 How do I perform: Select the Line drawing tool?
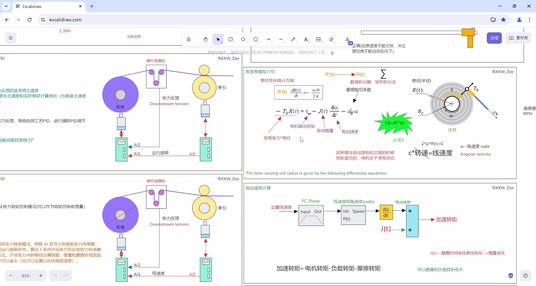click(x=281, y=39)
